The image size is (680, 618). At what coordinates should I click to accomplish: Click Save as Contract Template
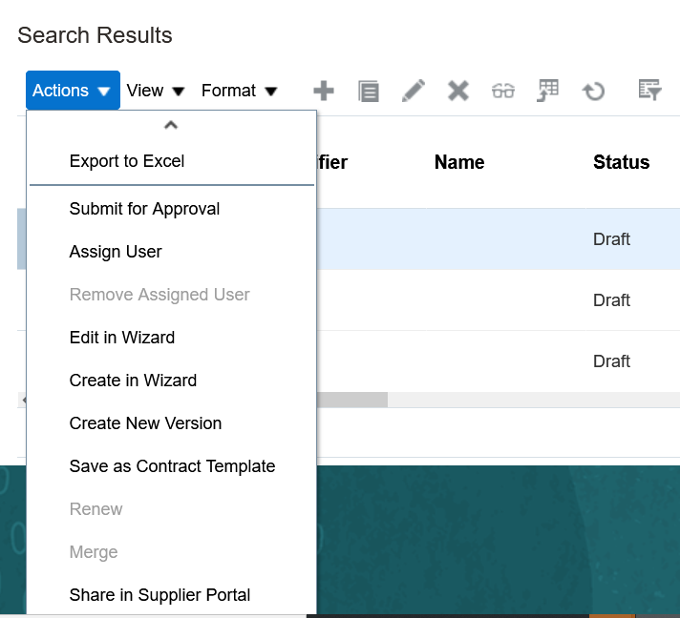point(172,466)
